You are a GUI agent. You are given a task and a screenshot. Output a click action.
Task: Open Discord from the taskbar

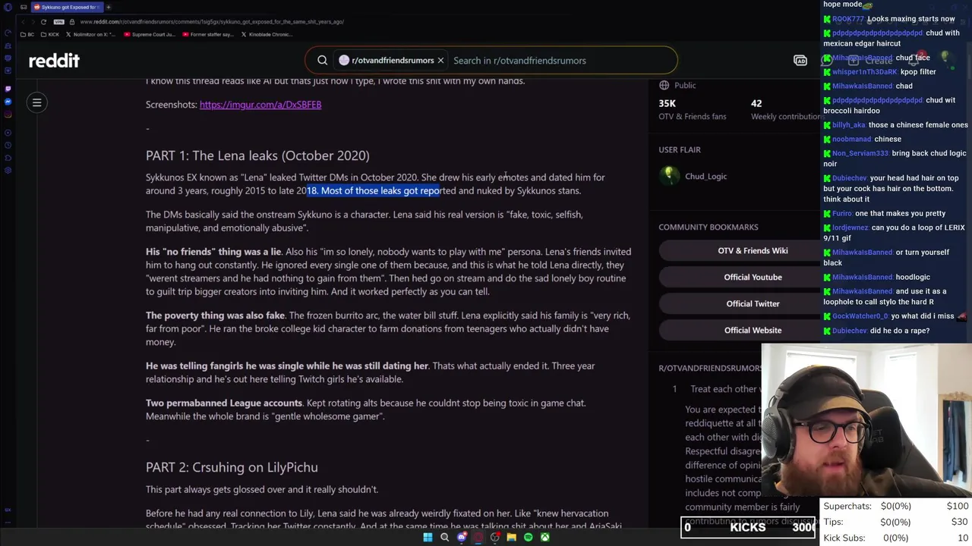(462, 537)
